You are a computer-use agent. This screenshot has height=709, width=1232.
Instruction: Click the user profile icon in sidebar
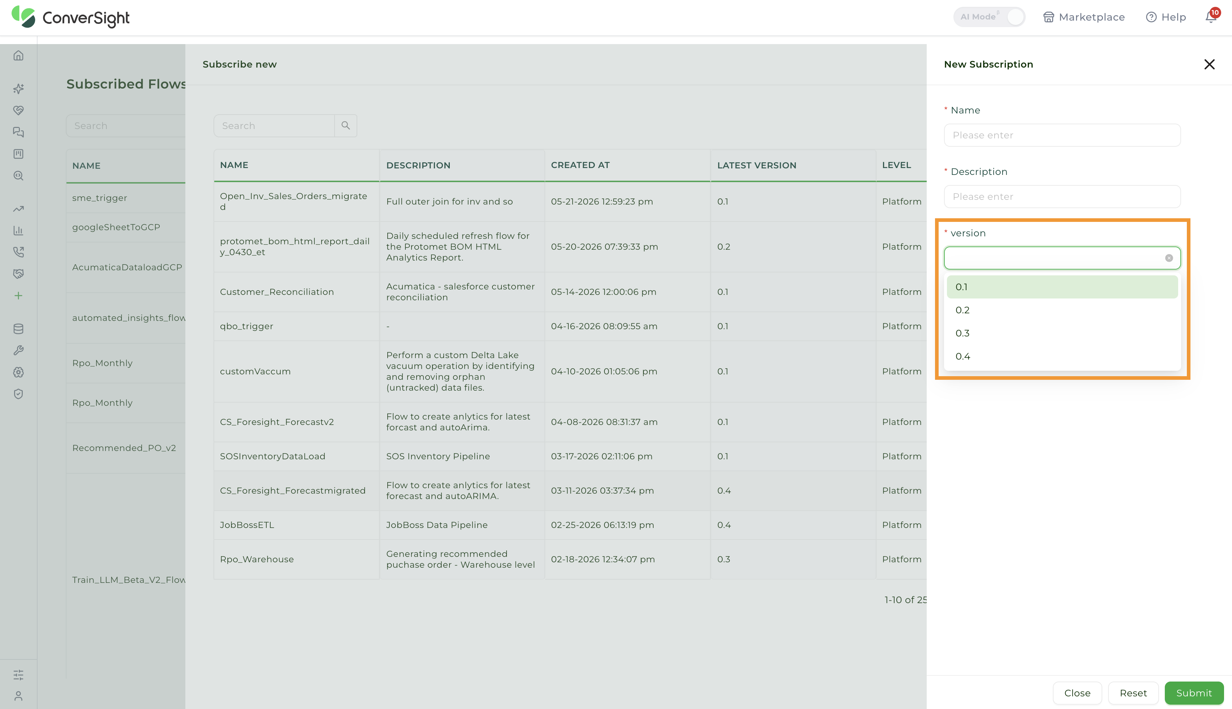click(18, 696)
